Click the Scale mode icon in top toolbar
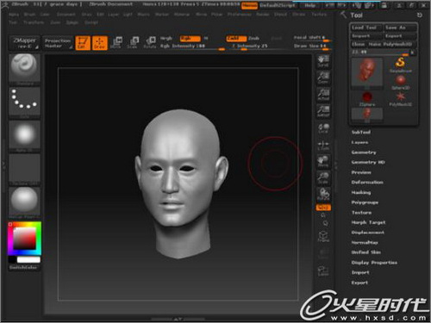 133,42
